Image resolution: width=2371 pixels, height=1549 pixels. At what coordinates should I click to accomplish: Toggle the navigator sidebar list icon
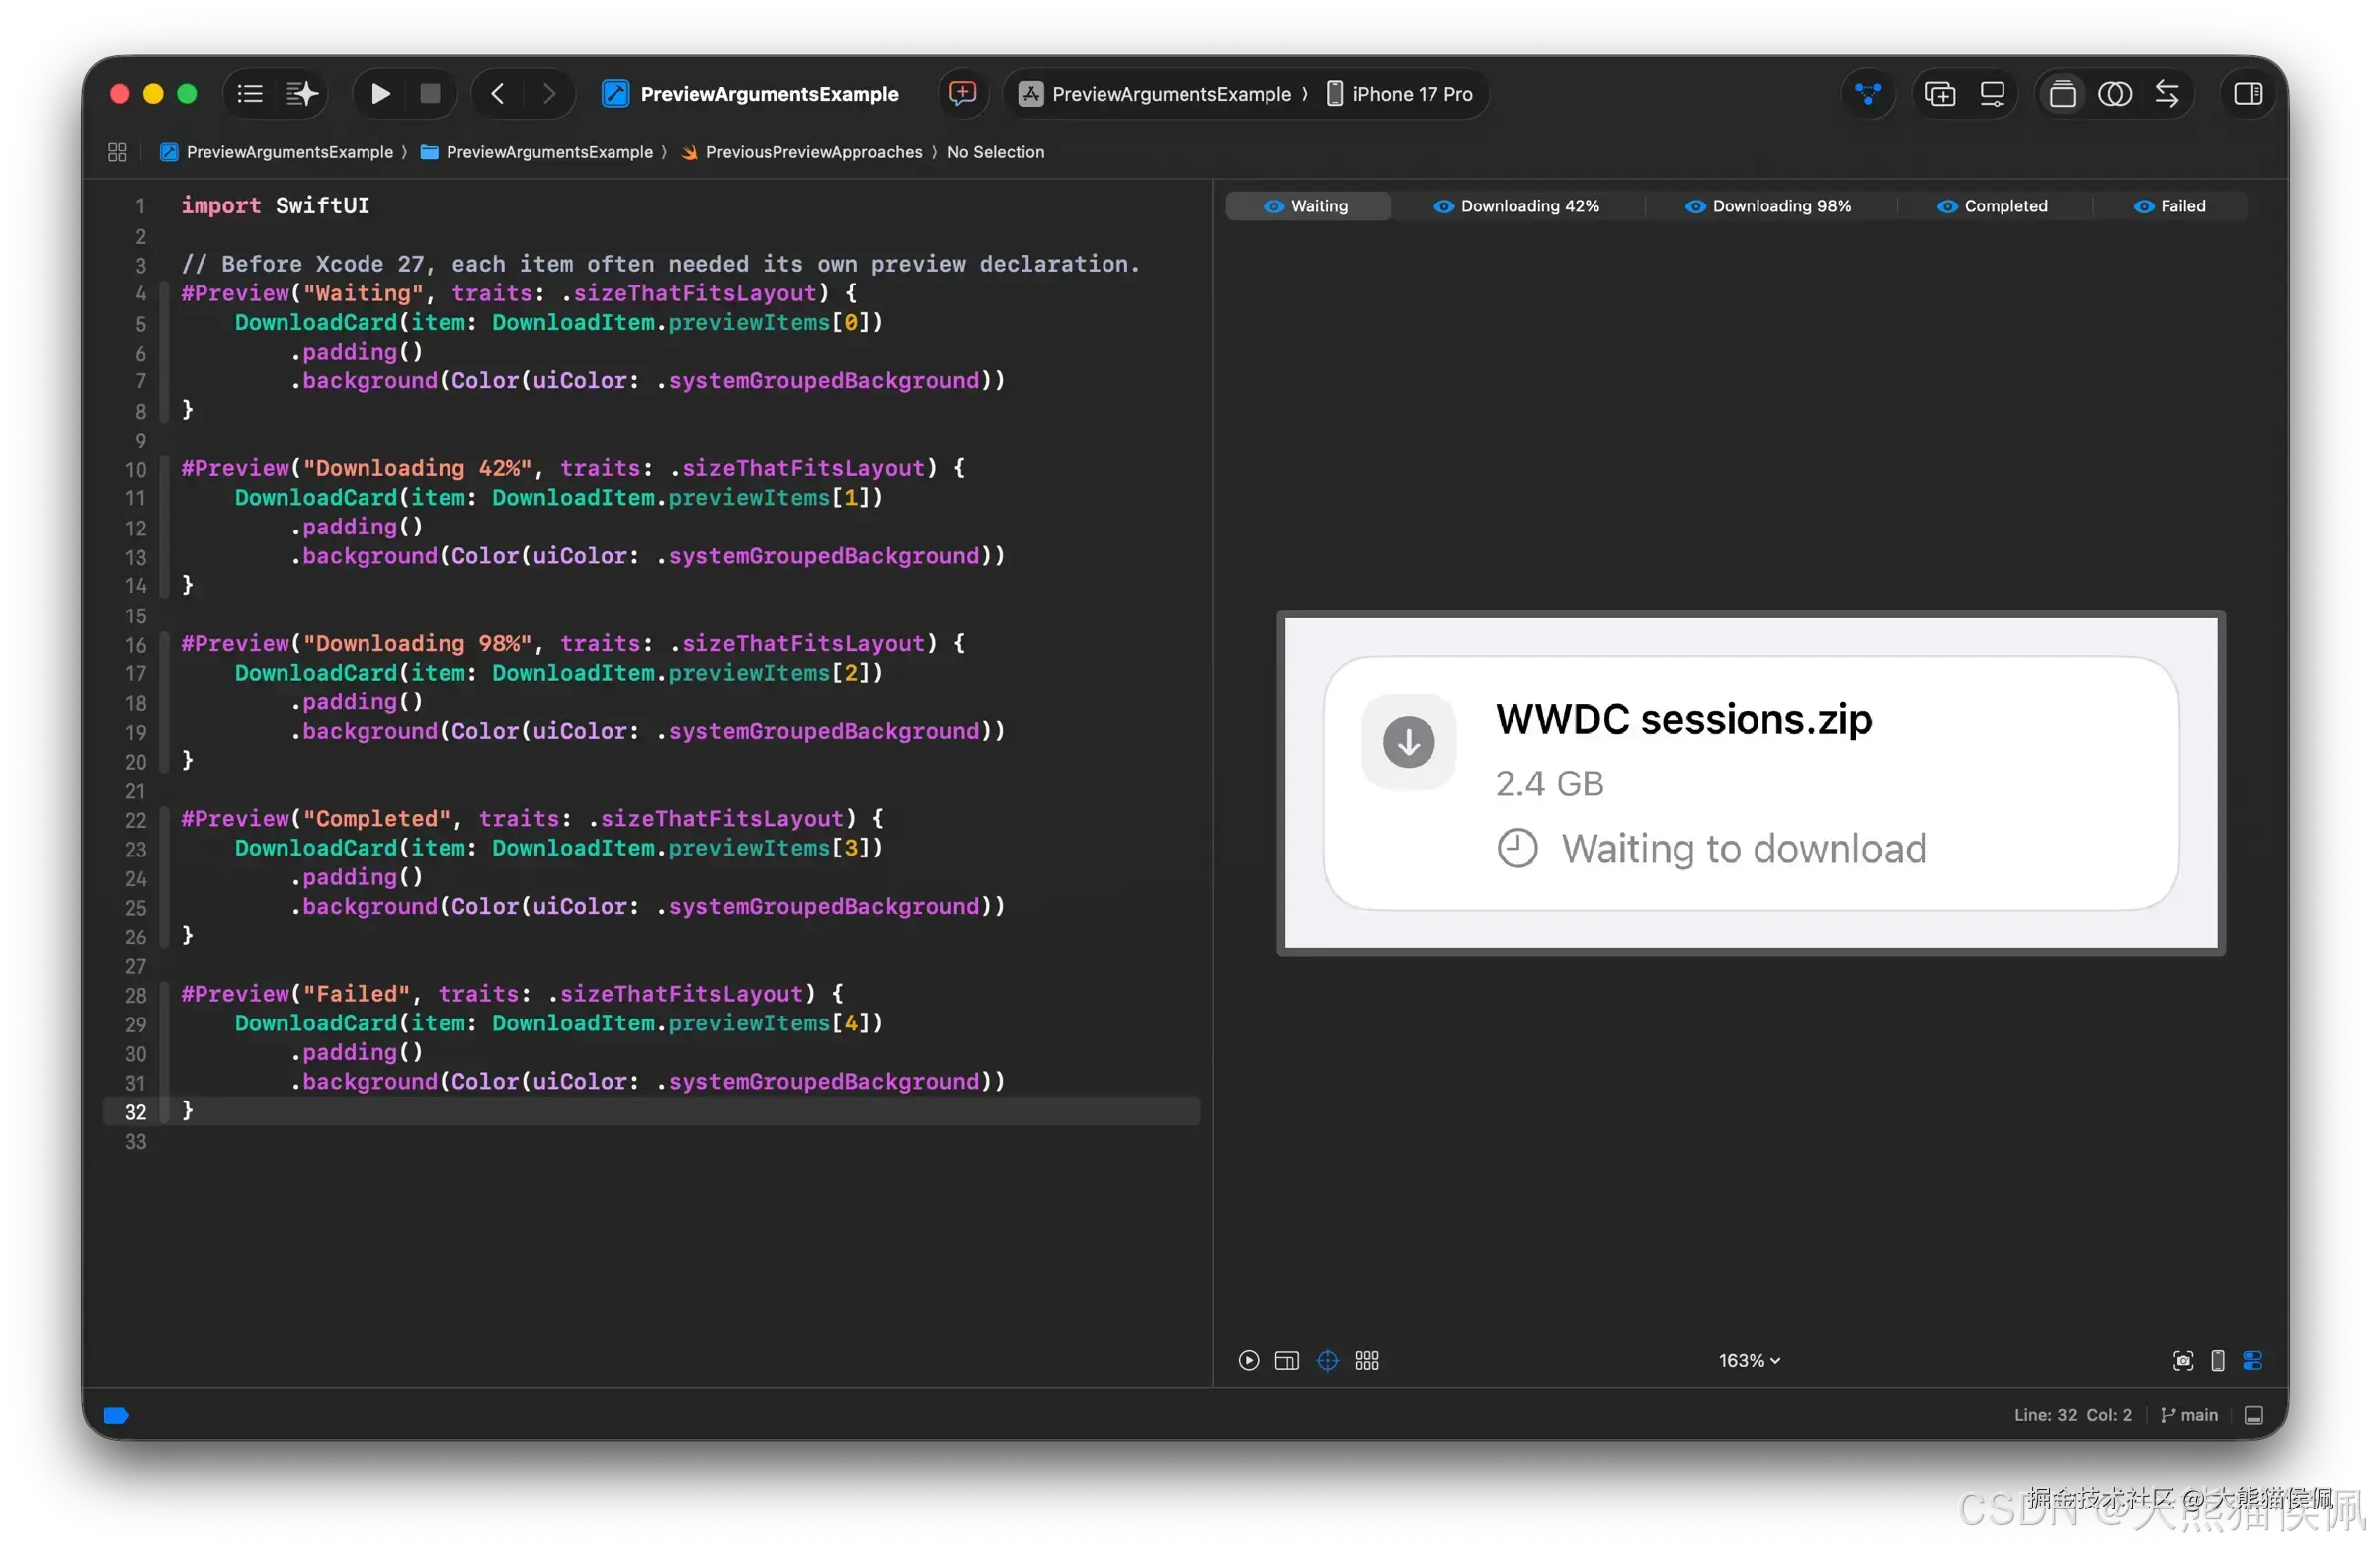pyautogui.click(x=250, y=94)
